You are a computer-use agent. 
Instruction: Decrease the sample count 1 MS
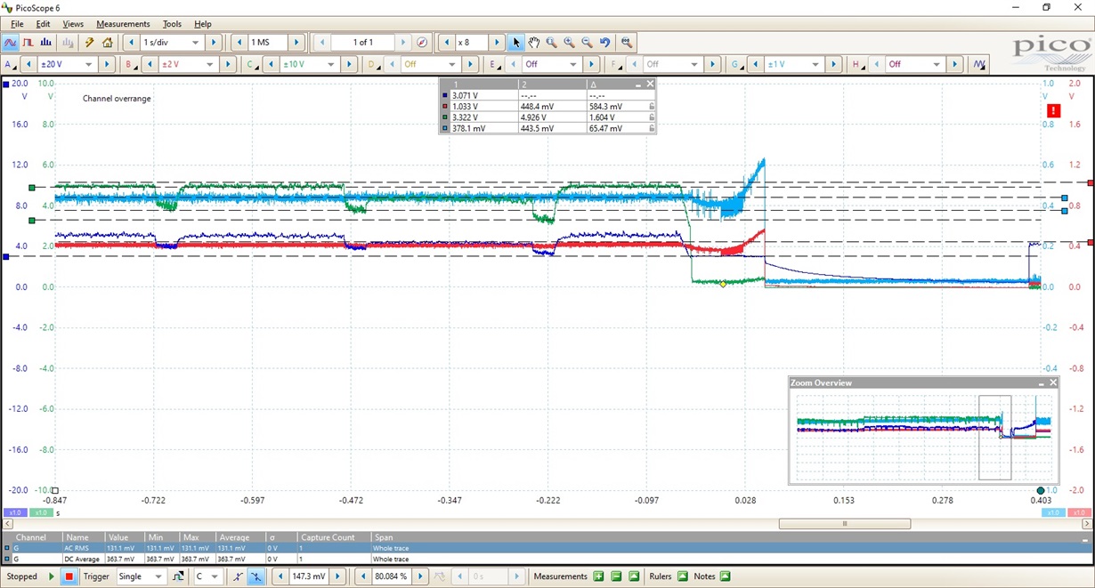click(x=239, y=42)
